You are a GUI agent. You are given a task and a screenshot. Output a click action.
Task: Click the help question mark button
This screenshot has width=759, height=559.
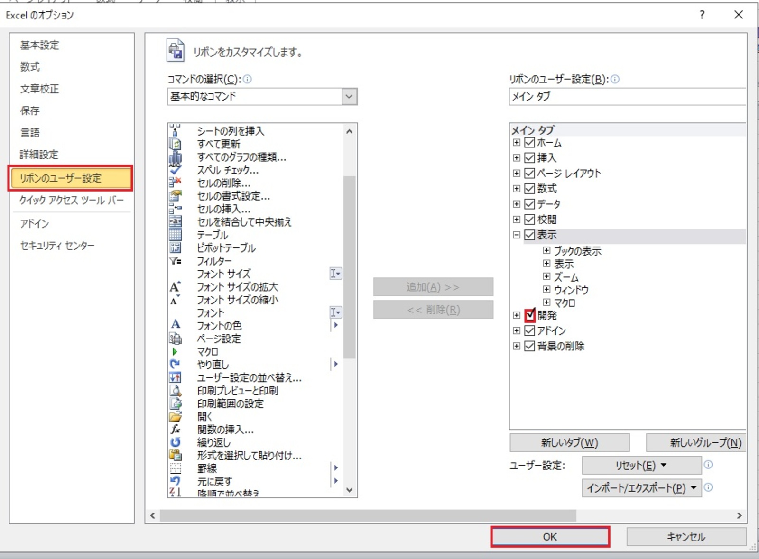pos(702,15)
